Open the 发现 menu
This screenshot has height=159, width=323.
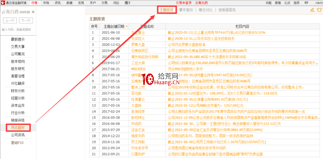click(x=81, y=3)
